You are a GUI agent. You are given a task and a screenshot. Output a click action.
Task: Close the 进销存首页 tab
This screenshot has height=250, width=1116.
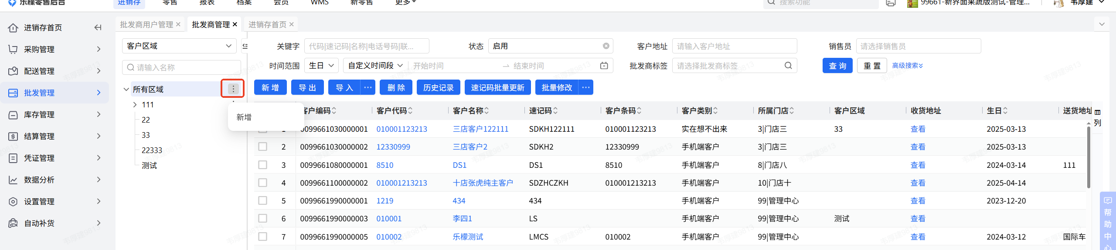pos(291,24)
